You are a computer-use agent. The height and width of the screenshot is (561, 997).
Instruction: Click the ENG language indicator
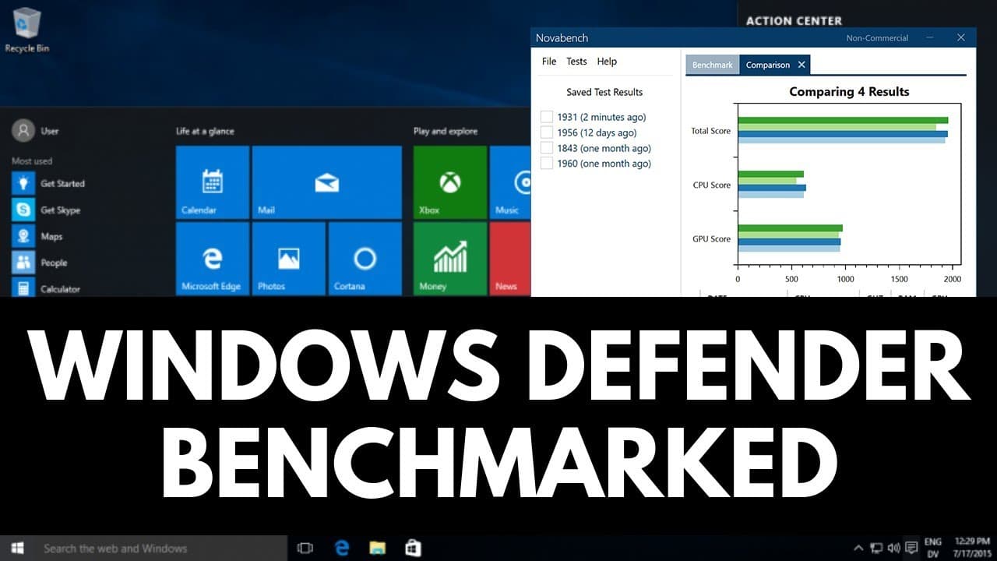[932, 542]
